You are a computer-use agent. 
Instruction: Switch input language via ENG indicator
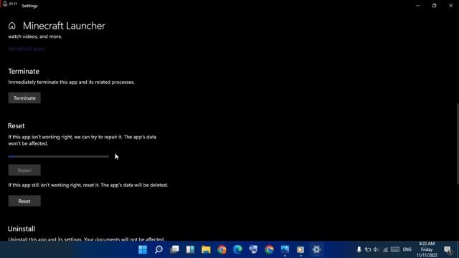407,249
